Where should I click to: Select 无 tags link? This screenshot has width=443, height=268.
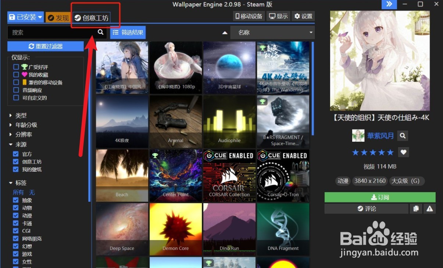pos(32,192)
